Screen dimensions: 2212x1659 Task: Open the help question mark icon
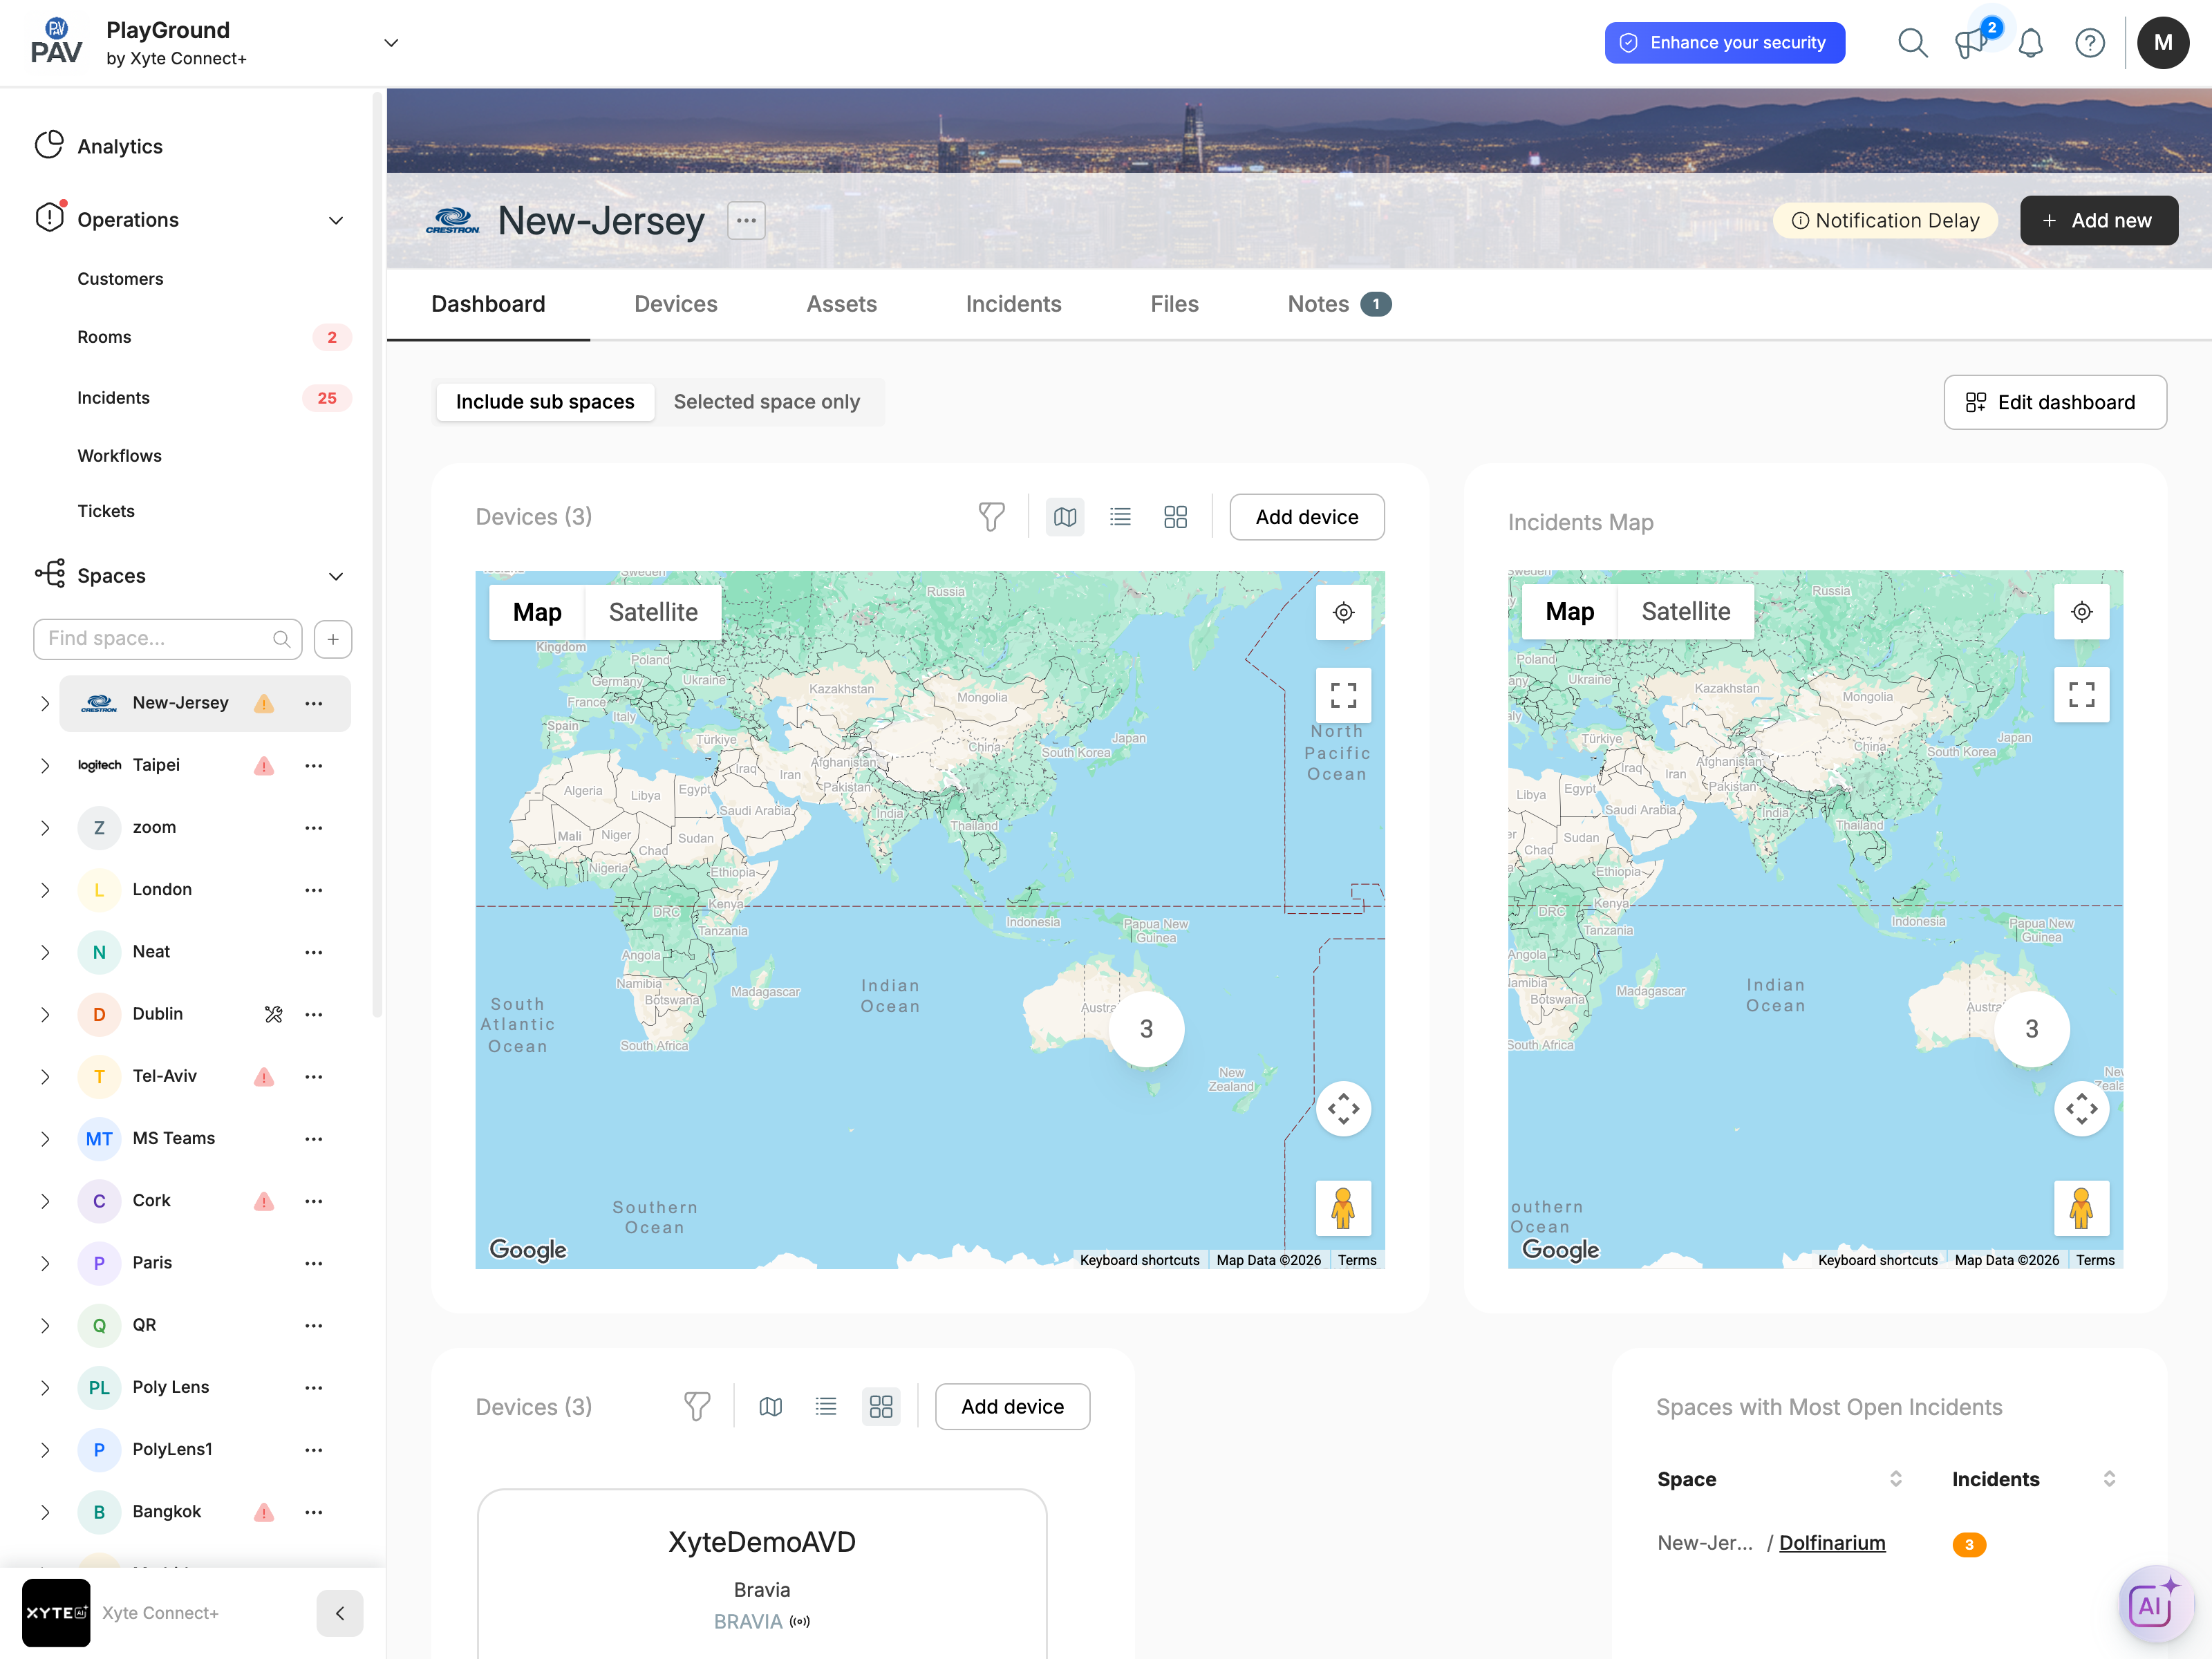click(x=2090, y=43)
